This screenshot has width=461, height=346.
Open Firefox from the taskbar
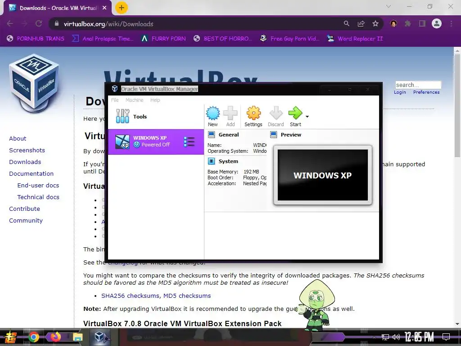[x=55, y=337]
